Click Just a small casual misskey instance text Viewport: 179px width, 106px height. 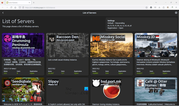pyautogui.click(x=62, y=60)
